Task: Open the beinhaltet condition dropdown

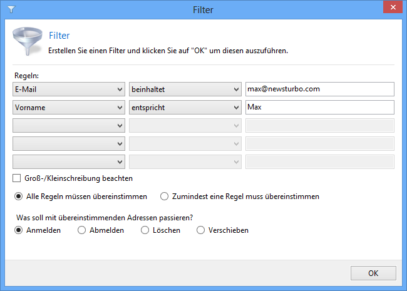Action: [x=185, y=89]
